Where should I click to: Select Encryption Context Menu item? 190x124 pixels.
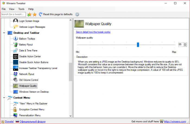pos(32,109)
